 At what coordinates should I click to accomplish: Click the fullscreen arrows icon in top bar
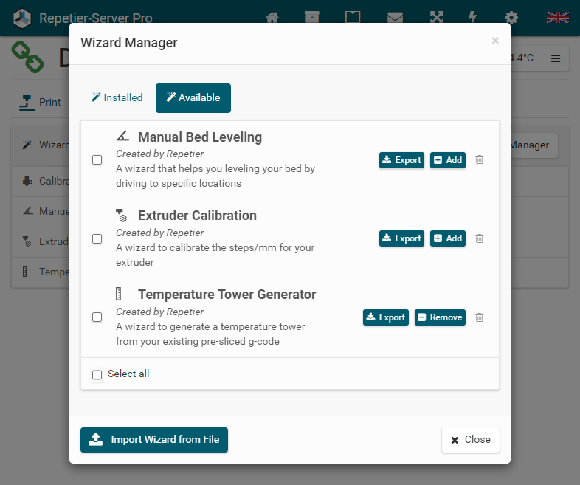tap(437, 17)
